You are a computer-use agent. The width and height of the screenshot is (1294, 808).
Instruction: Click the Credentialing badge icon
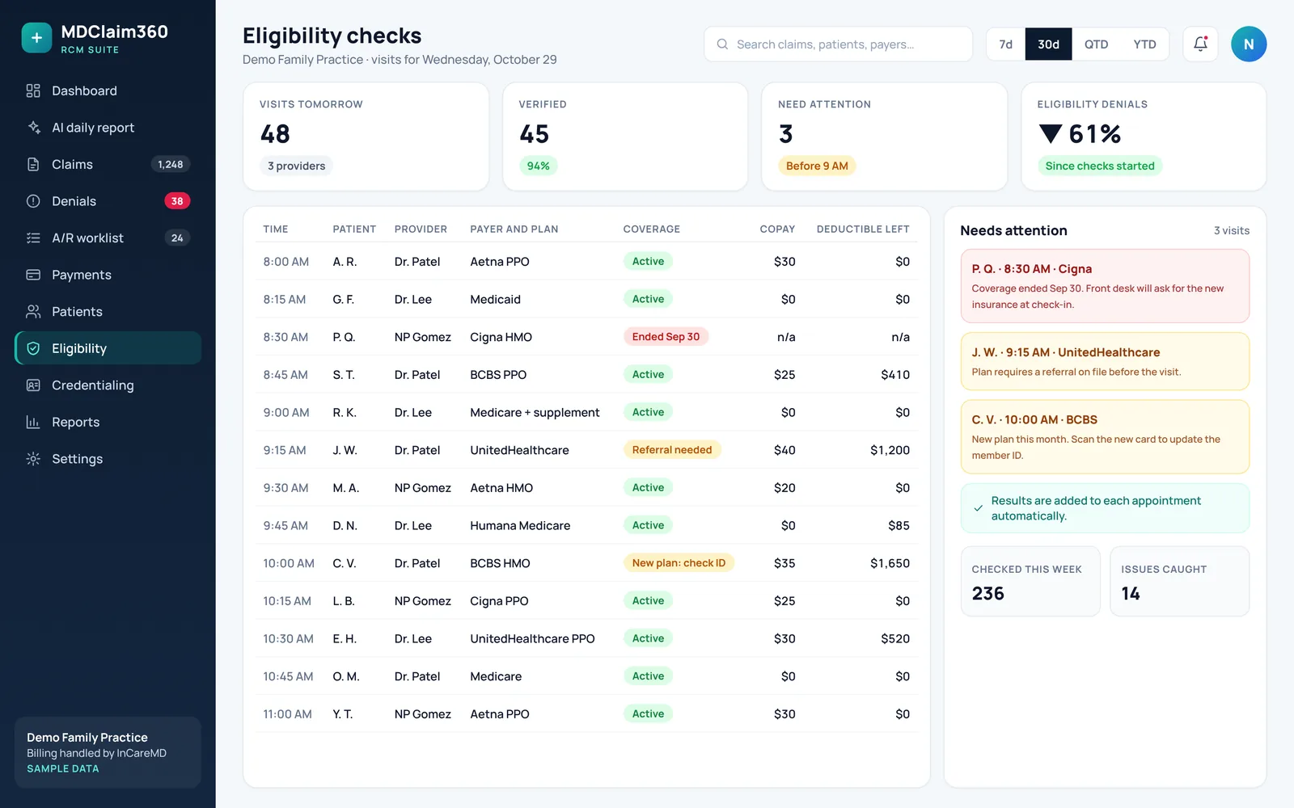[33, 385]
